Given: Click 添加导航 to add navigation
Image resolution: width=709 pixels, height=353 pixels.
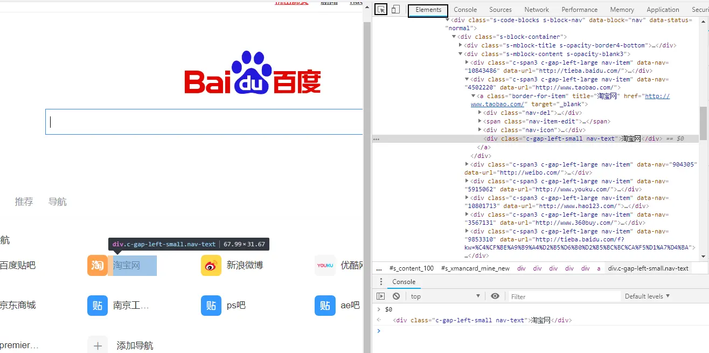Looking at the screenshot, I should 135,345.
